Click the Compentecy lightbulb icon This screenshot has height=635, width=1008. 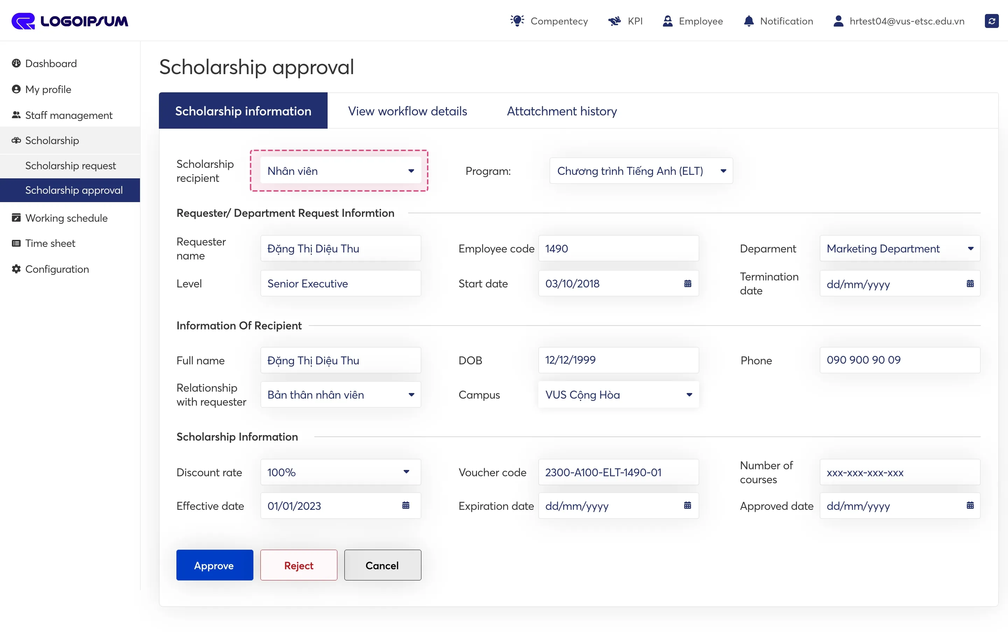(517, 21)
